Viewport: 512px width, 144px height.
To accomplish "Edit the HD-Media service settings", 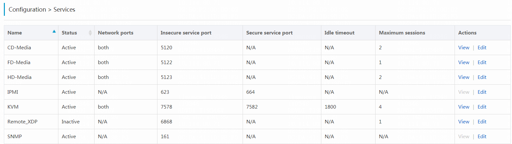I will 482,77.
